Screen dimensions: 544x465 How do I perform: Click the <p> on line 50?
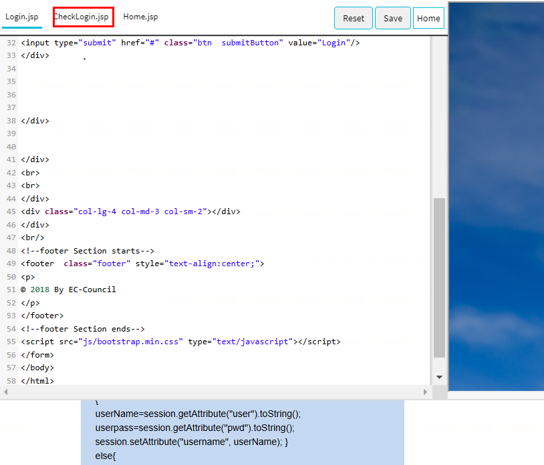[28, 277]
